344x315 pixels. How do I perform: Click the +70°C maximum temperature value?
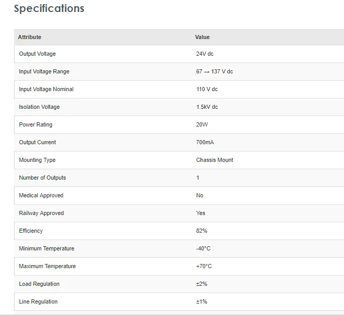[204, 266]
